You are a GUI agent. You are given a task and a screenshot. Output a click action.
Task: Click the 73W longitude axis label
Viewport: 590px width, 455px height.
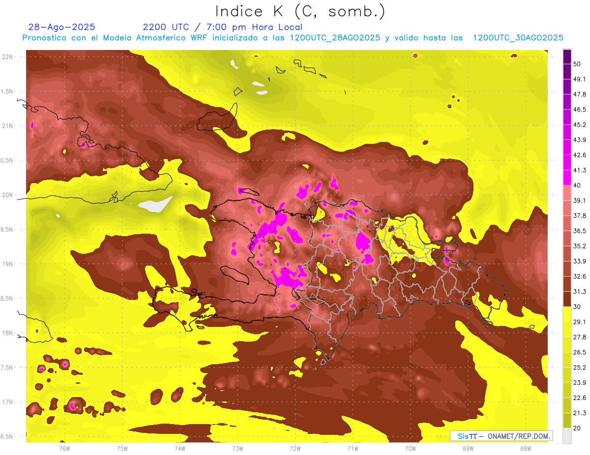(x=237, y=448)
